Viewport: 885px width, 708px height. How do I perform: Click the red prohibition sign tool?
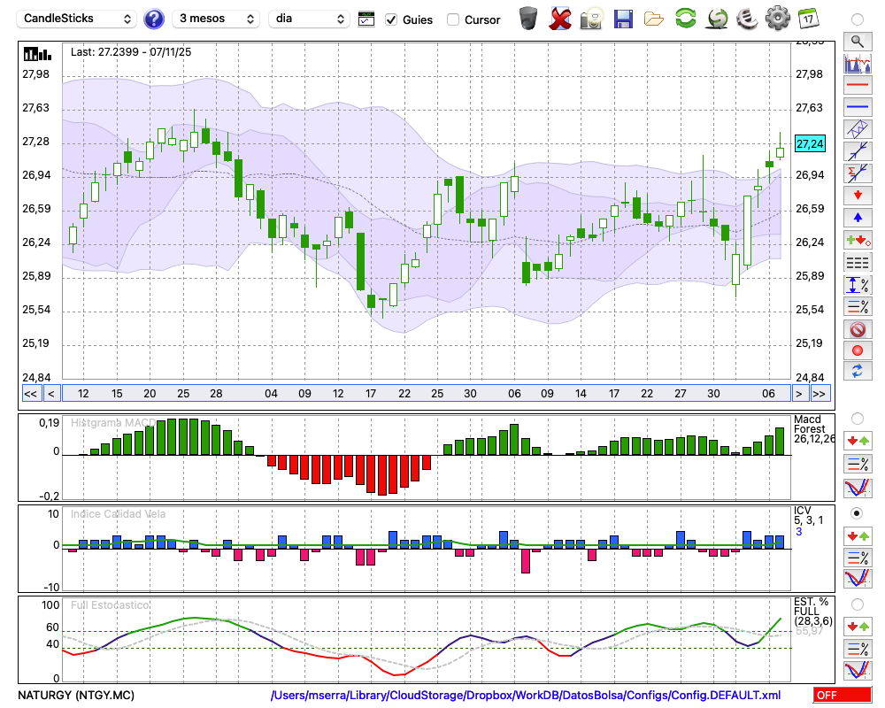pyautogui.click(x=857, y=329)
